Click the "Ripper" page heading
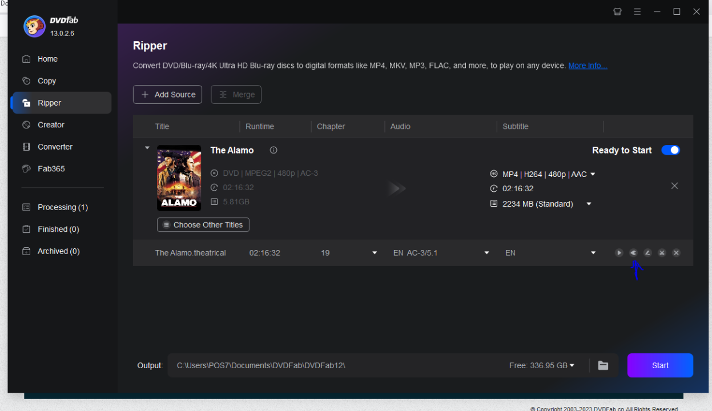 (150, 46)
